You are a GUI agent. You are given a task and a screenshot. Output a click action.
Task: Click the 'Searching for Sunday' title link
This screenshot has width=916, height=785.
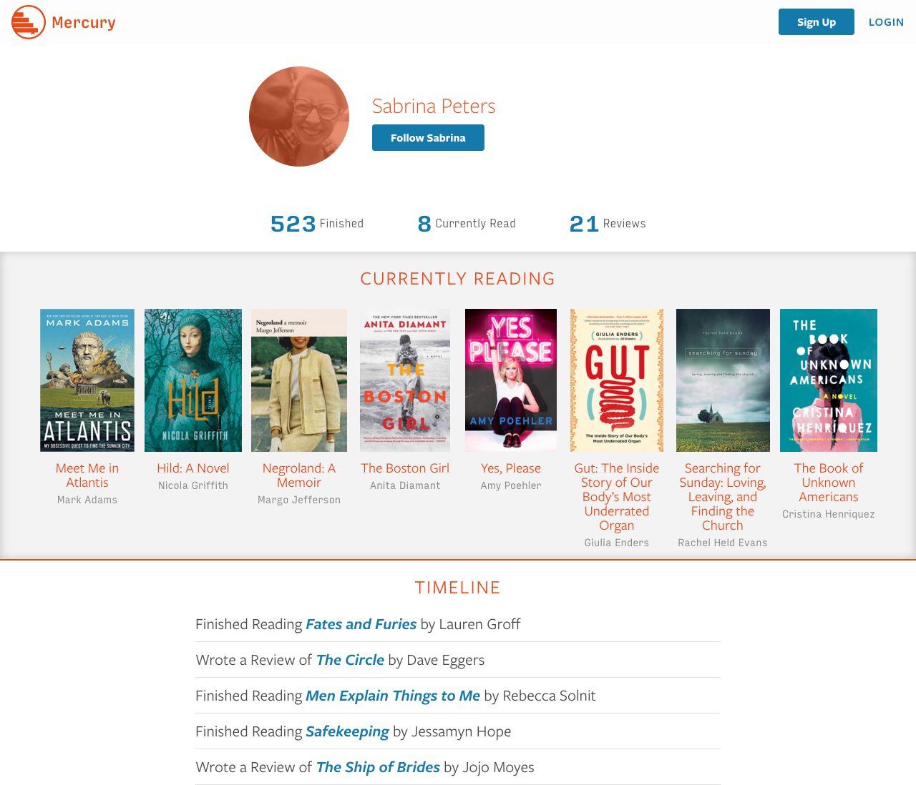(723, 497)
